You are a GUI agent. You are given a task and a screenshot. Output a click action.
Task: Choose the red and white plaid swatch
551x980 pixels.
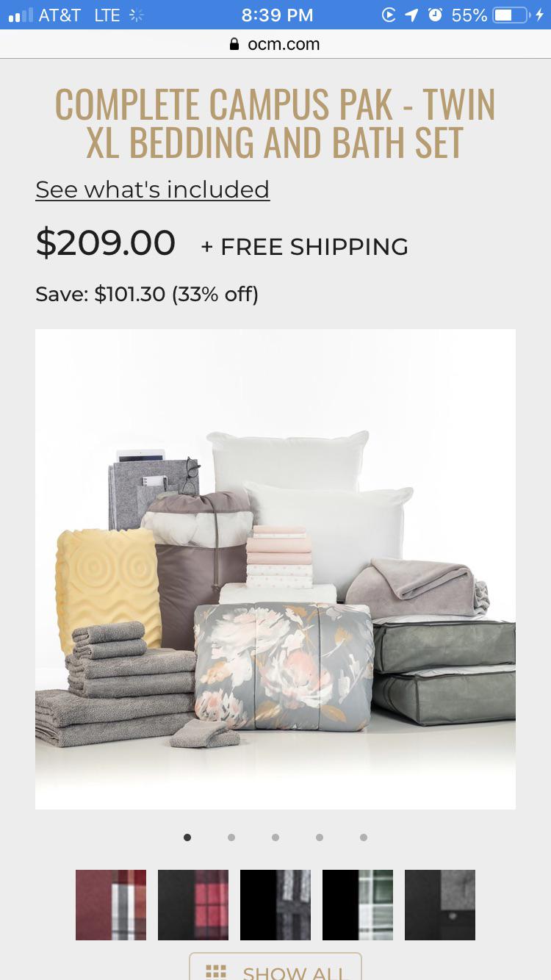111,905
